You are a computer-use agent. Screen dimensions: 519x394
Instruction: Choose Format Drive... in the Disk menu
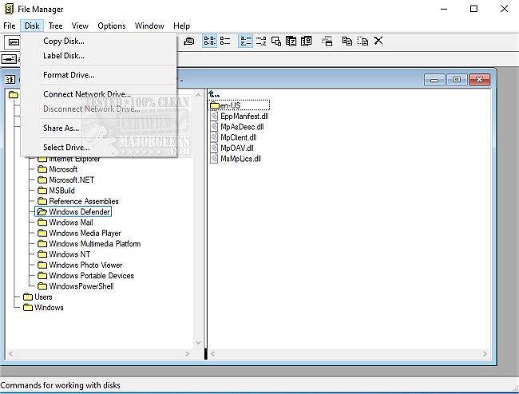[x=69, y=75]
